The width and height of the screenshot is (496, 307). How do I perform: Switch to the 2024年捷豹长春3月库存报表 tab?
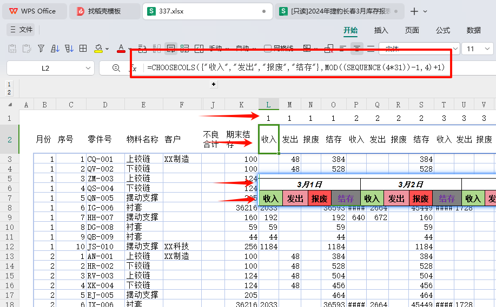pyautogui.click(x=340, y=11)
